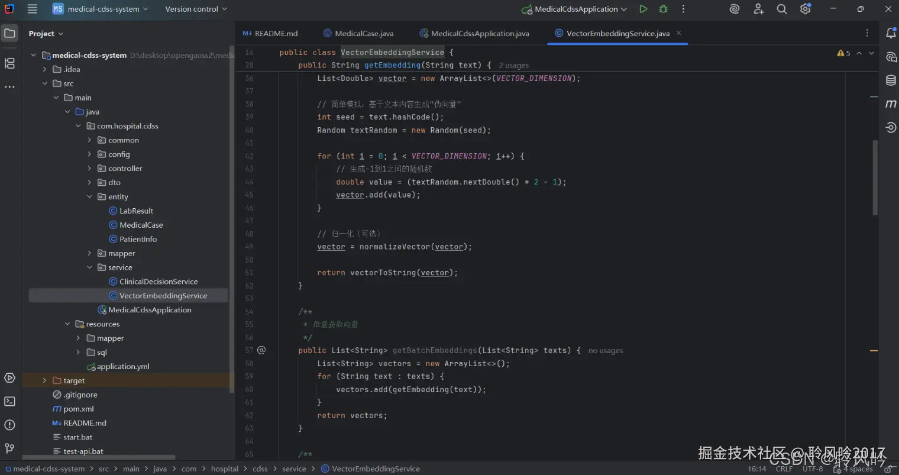This screenshot has width=899, height=475.
Task: Click the 2 usages hint on getEmbedding
Action: click(513, 66)
